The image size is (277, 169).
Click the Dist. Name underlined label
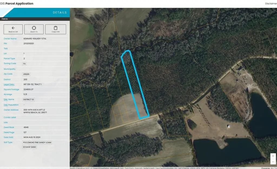(9, 100)
